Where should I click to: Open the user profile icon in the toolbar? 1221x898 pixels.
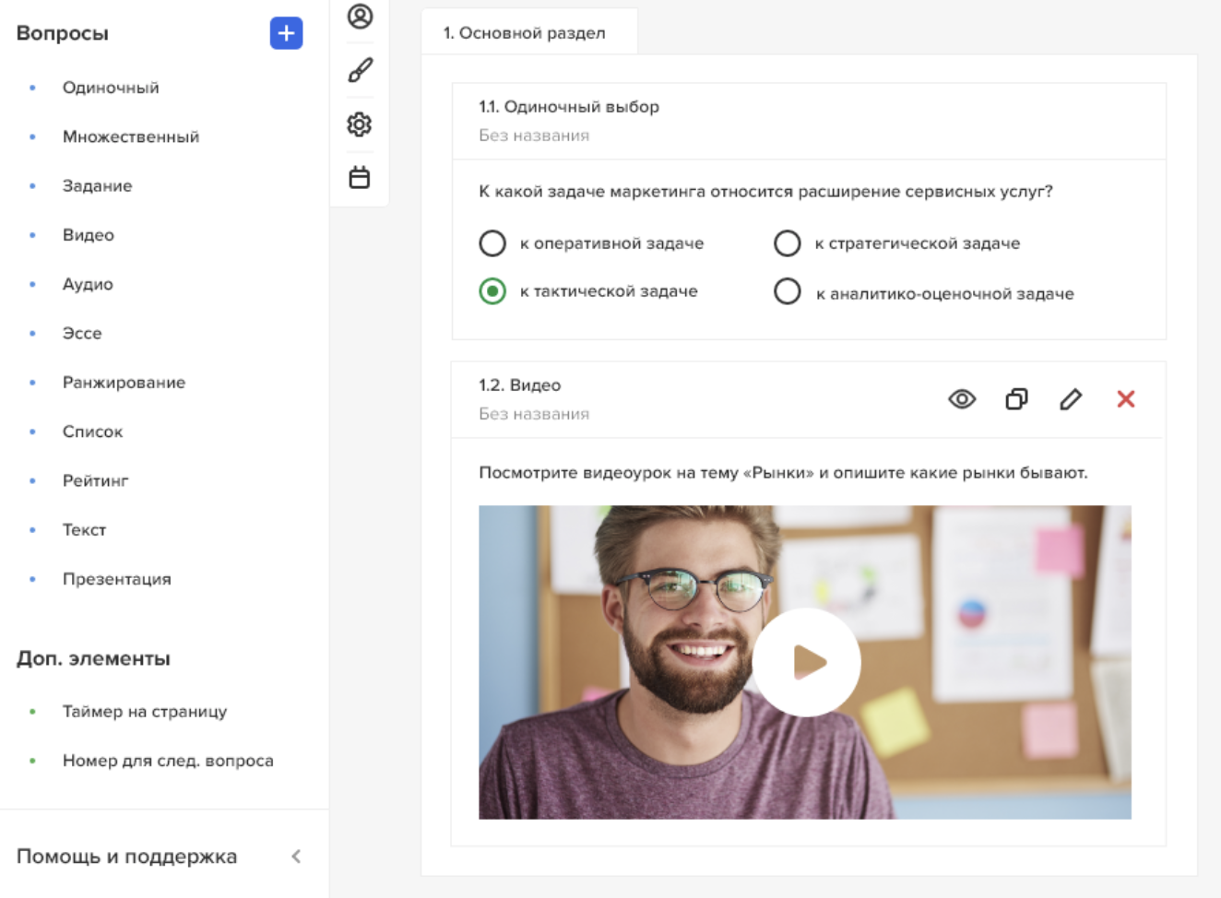[360, 16]
